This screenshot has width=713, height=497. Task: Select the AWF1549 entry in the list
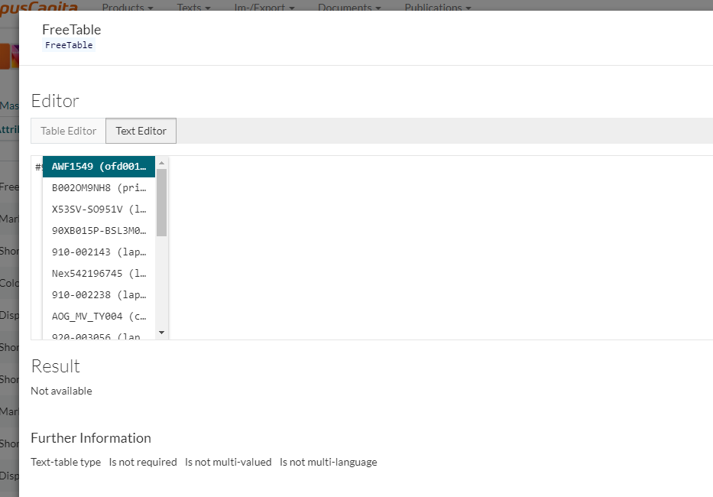tap(98, 166)
